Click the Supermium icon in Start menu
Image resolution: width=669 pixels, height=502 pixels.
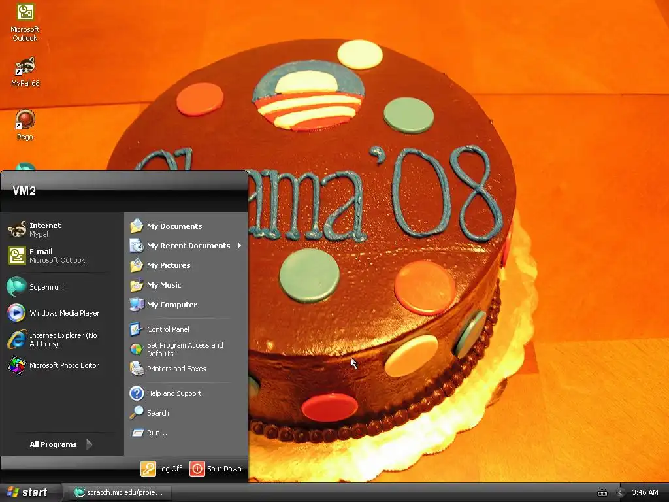[x=16, y=287]
